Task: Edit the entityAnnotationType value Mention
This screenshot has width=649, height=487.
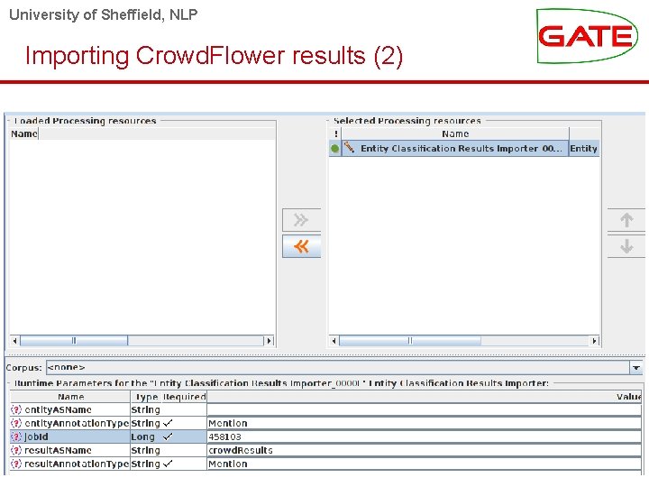Action: coord(424,423)
